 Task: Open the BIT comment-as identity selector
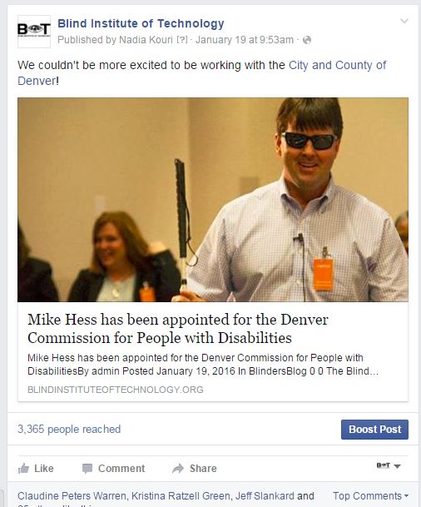click(x=389, y=465)
